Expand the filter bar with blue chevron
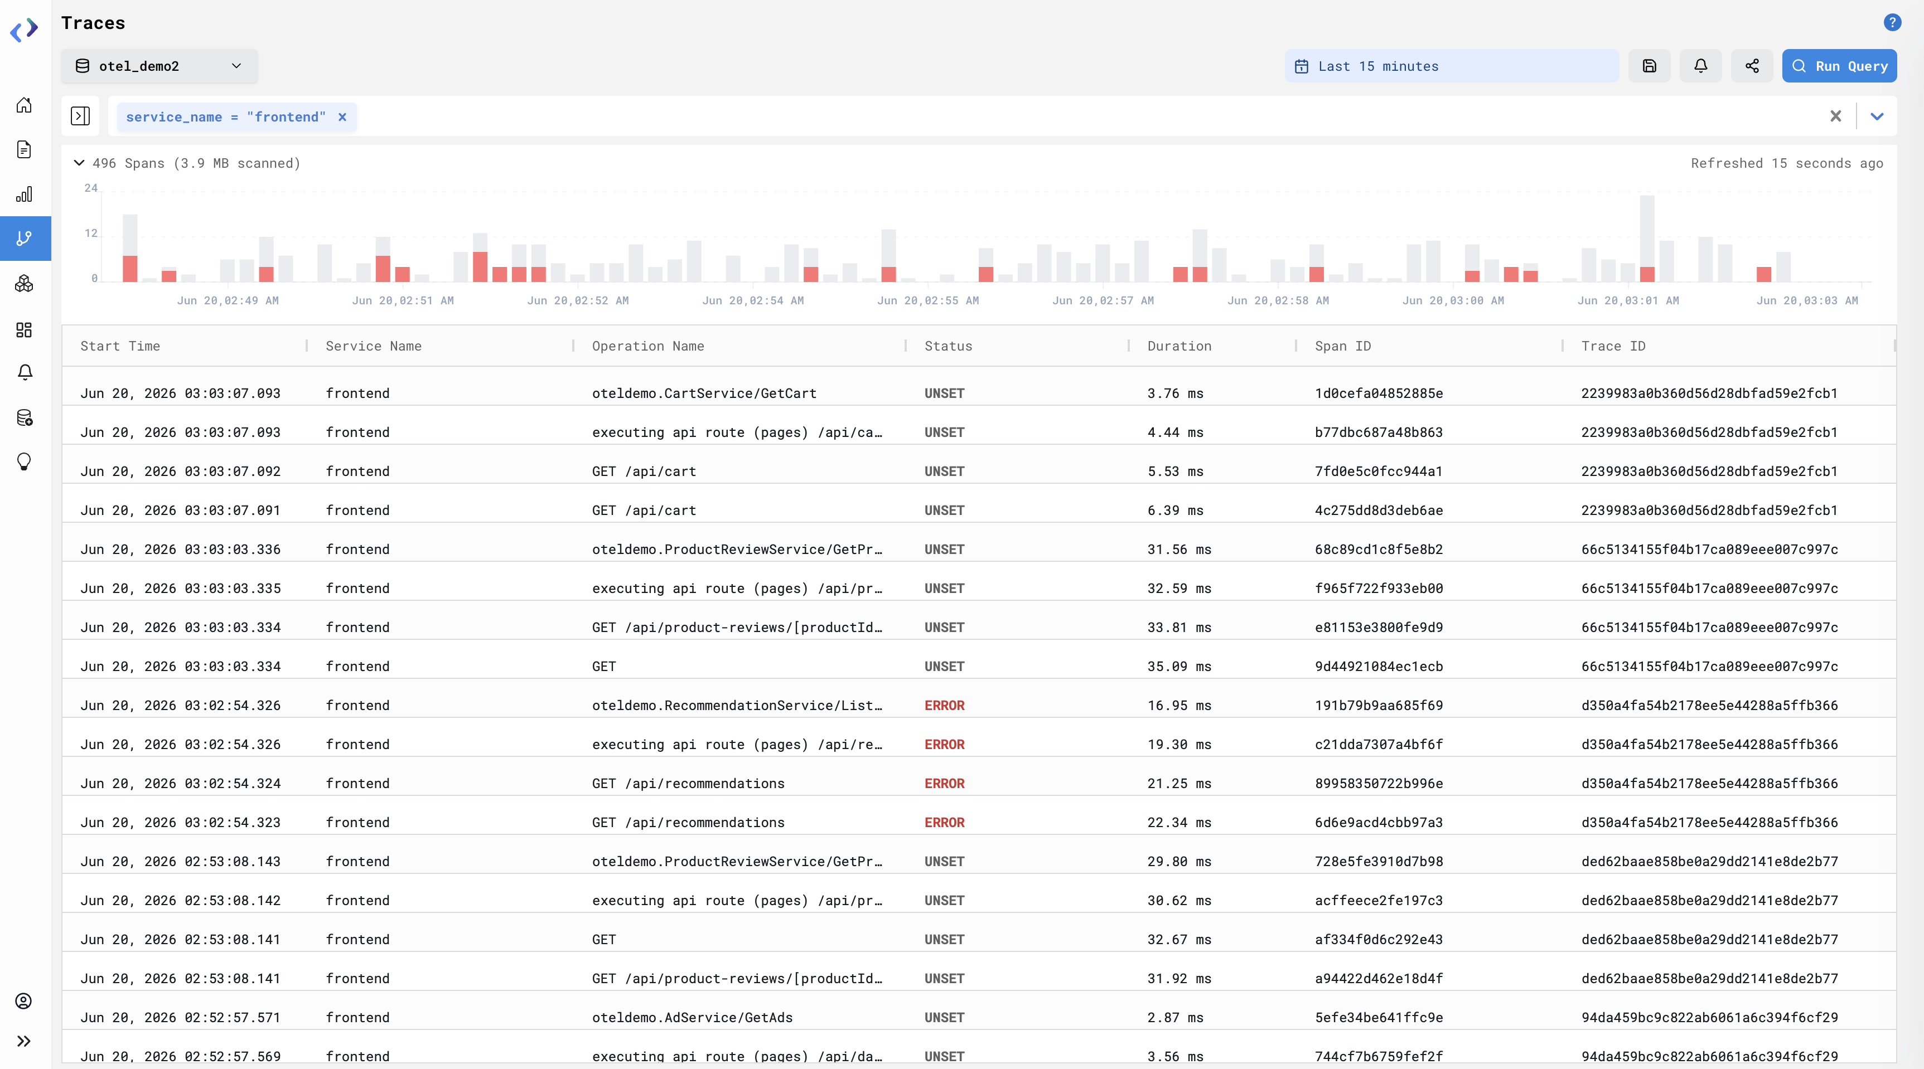Screen dimensions: 1924x1069 coord(1876,116)
